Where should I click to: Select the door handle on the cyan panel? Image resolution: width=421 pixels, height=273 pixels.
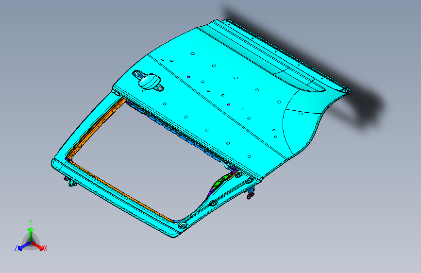tap(149, 81)
